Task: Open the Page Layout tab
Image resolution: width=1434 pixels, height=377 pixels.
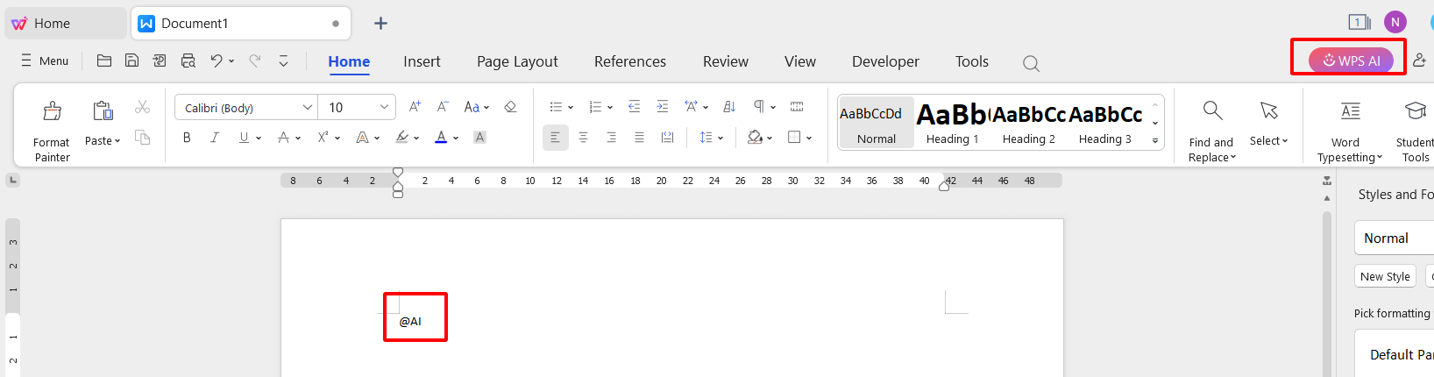Action: tap(517, 61)
